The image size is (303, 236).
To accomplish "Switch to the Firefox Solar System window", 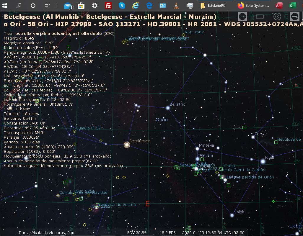I will tap(253, 5).
